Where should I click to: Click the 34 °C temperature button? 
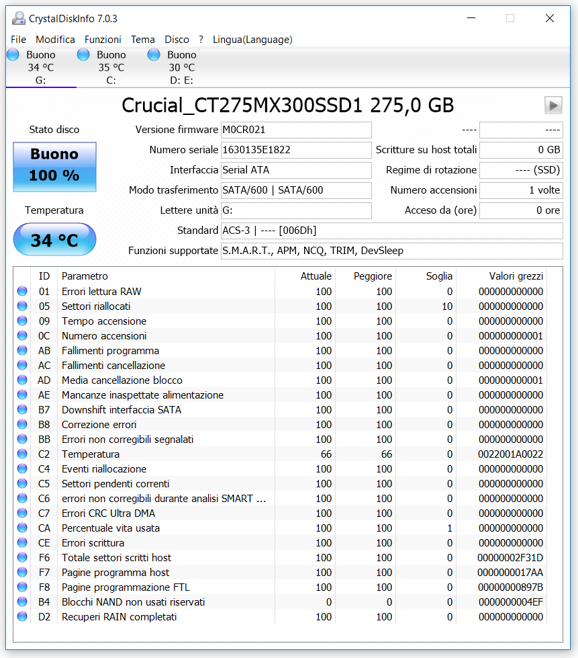coord(55,240)
